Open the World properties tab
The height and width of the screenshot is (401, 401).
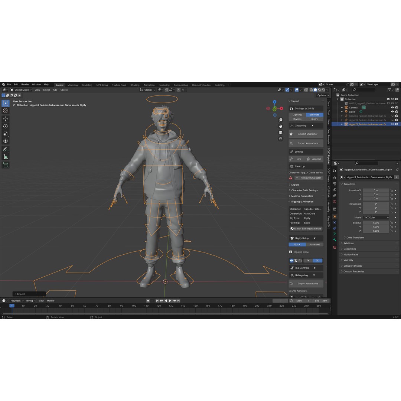(335, 202)
